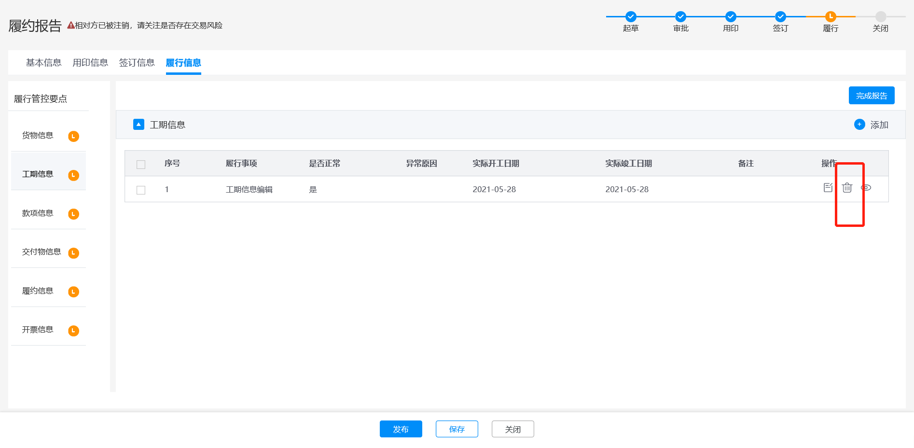
Task: Click orange status icon beside 开票信息
Action: (x=73, y=331)
